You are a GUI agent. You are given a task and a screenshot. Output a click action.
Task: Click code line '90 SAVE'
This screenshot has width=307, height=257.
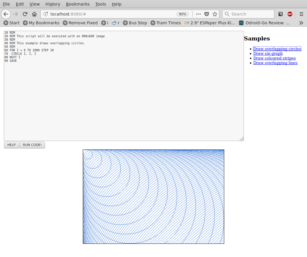[11, 61]
